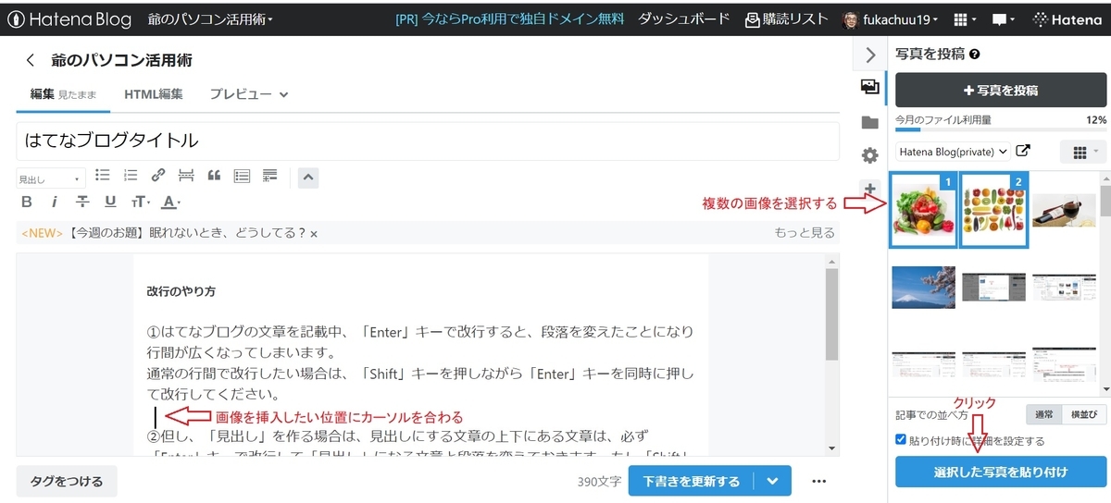Click the タグをつける button
The width and height of the screenshot is (1111, 503).
pyautogui.click(x=67, y=481)
